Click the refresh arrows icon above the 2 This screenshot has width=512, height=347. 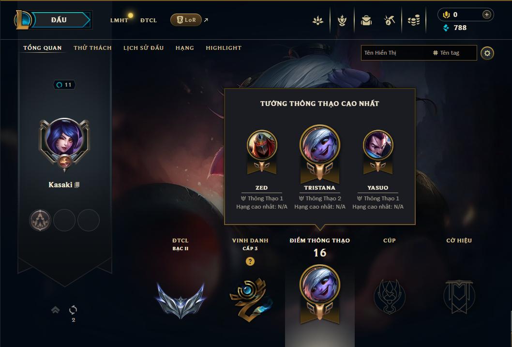click(73, 309)
